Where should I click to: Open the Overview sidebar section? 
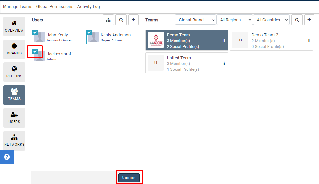click(14, 26)
